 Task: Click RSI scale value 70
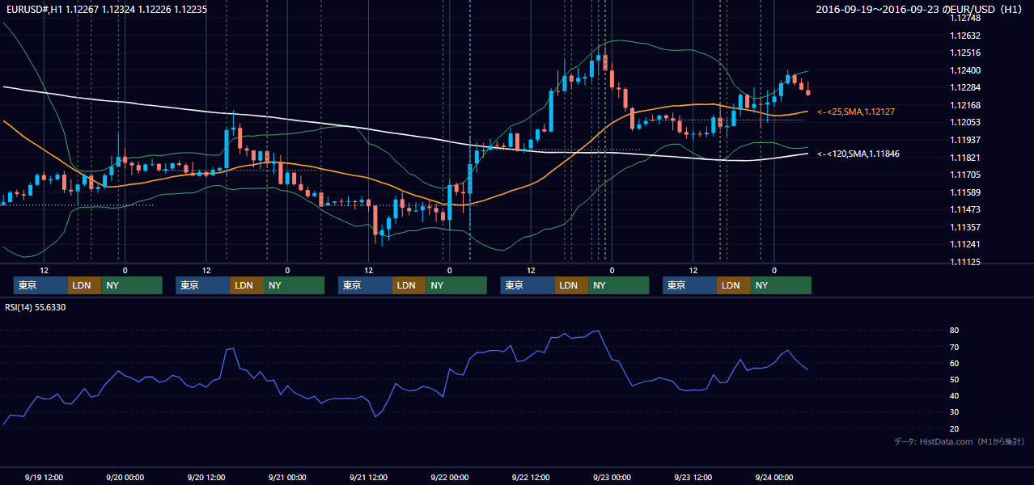coord(955,347)
